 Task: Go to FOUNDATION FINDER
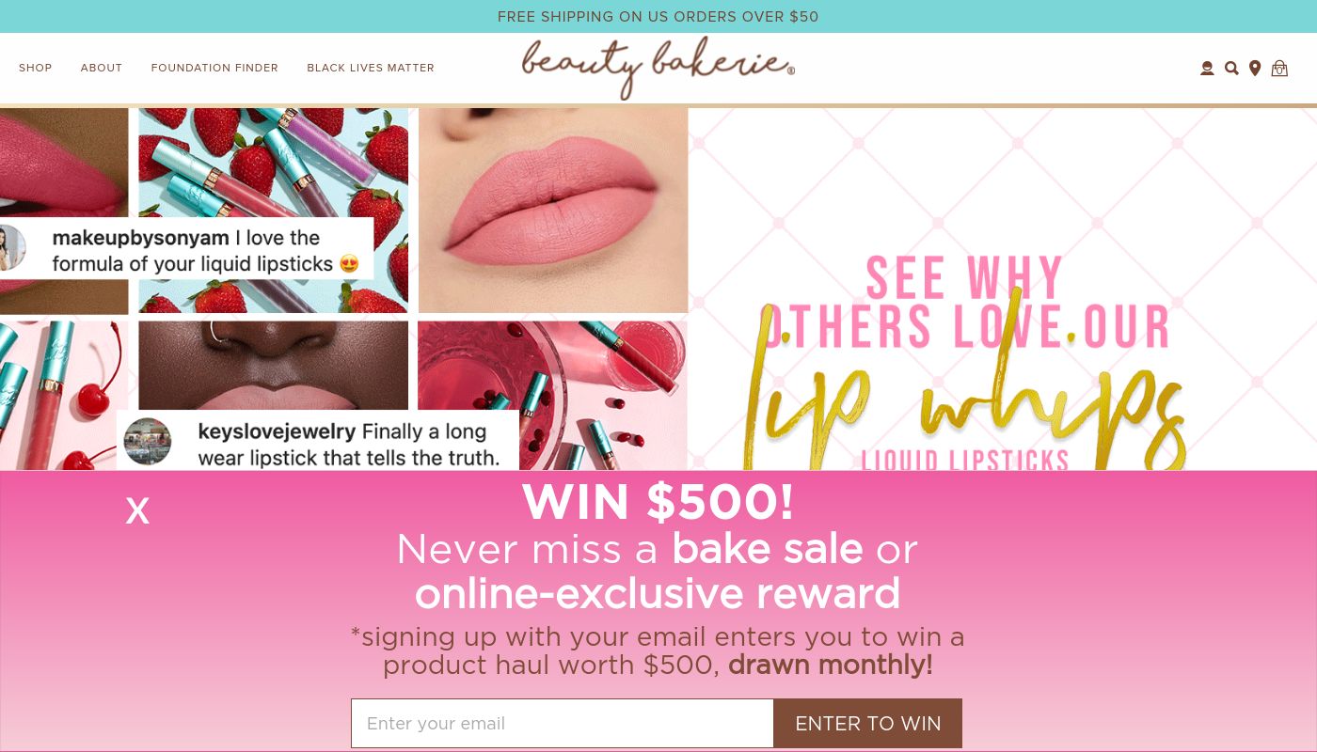[x=214, y=68]
